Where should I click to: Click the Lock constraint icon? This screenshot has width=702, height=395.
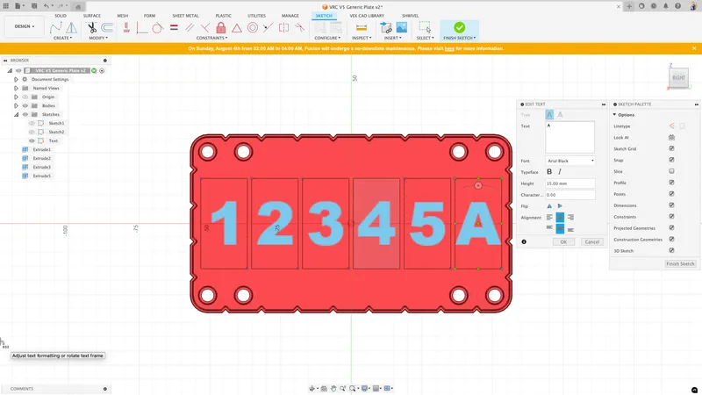[x=221, y=28]
